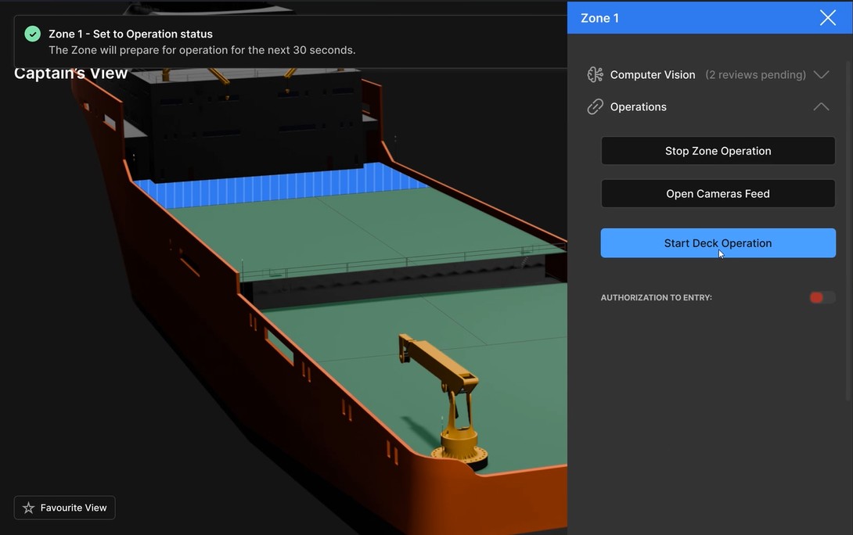Expand the Computer Vision section chevron
Image resolution: width=853 pixels, height=535 pixels.
pyautogui.click(x=821, y=75)
